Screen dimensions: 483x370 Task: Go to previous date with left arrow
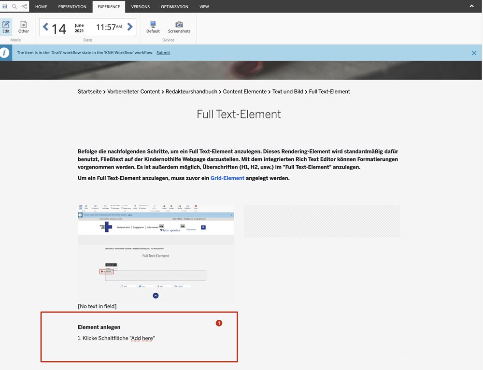point(46,27)
